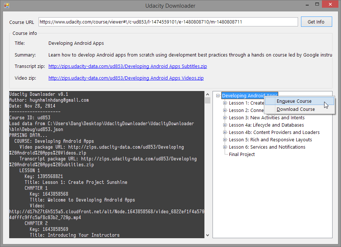341x247 pixels.
Task: Select Lesson 4b: Content Providers and Loaders row
Action: (x=274, y=132)
